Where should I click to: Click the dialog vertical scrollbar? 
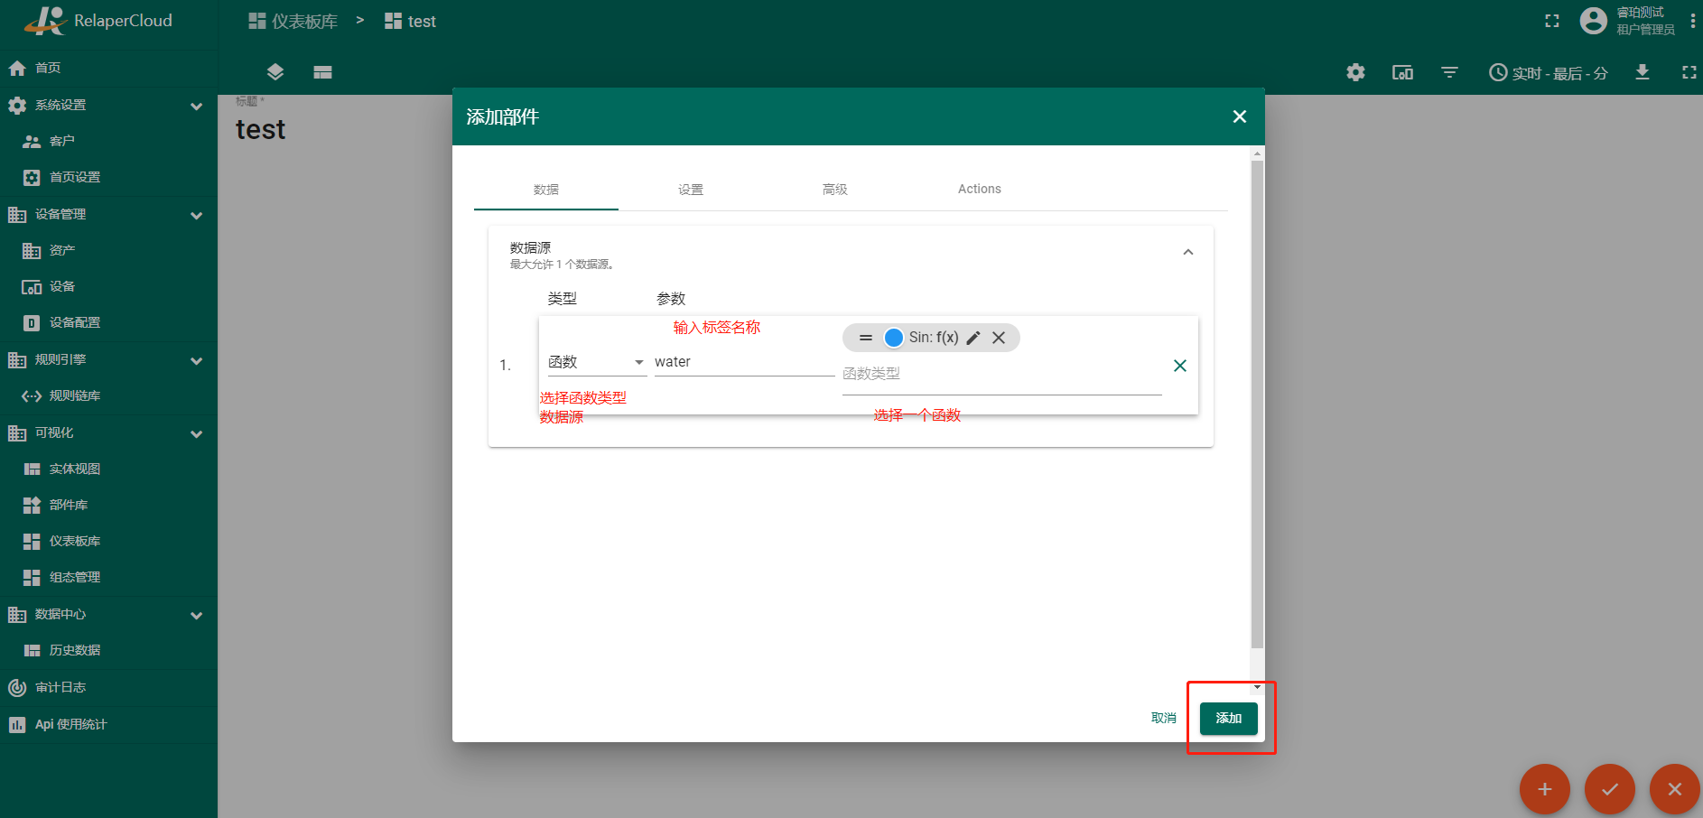click(x=1257, y=404)
